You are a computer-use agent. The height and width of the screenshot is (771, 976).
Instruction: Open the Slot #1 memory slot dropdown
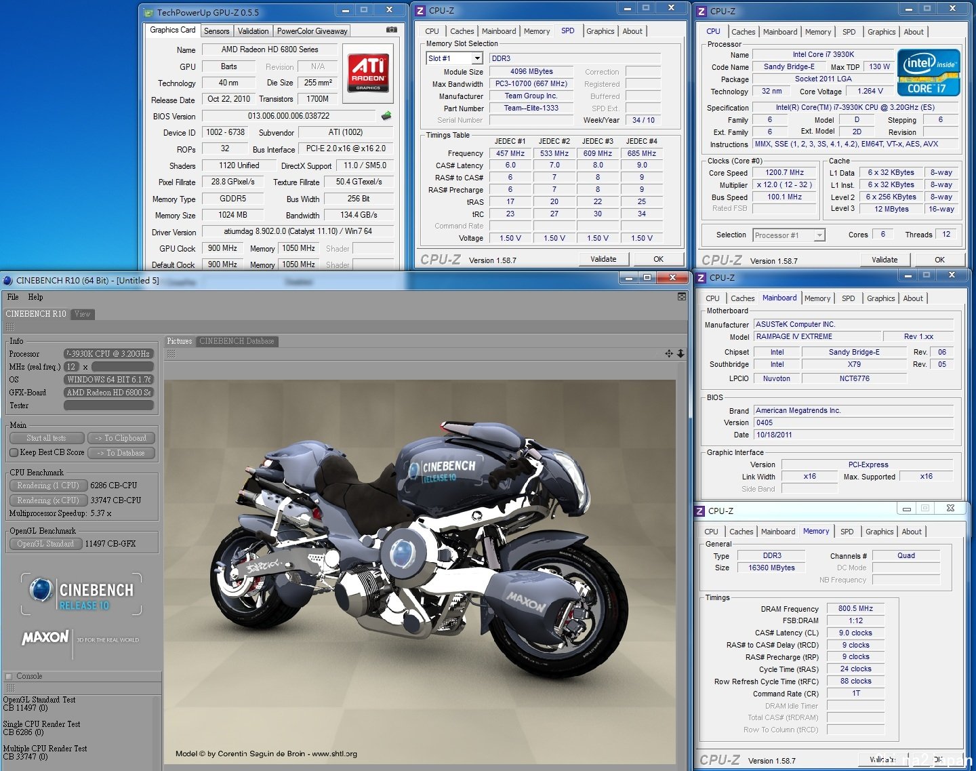coord(477,58)
